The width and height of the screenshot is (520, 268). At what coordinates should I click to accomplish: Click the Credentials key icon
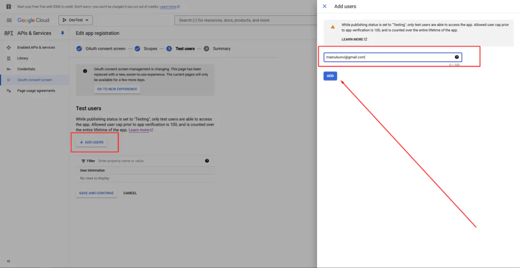(9, 69)
